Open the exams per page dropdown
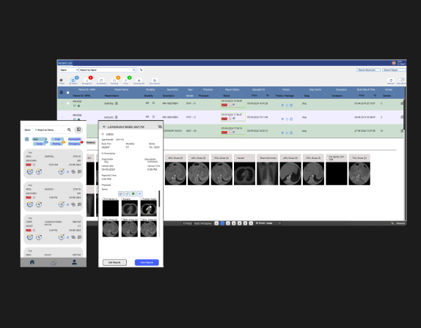The width and height of the screenshot is (421, 328). click(268, 223)
